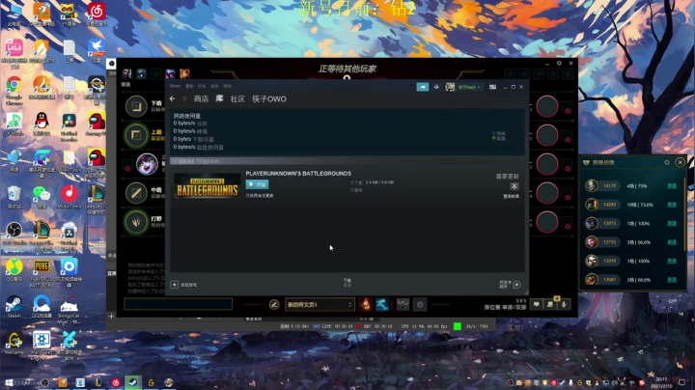Viewport: 695px width, 390px height.
Task: Open OBS Studio desktop shortcut
Action: point(14,233)
